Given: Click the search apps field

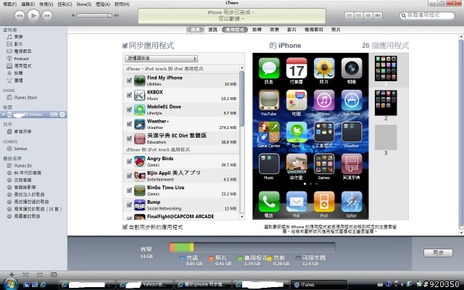Looking at the screenshot, I should [427, 15].
